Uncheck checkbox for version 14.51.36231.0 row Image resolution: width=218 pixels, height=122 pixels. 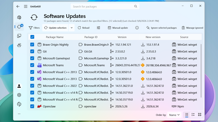32,86
